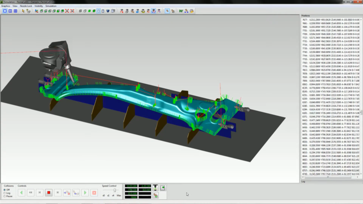The image size is (363, 204).
Task: Click the laser nozzle head icon
Action: (x=156, y=187)
